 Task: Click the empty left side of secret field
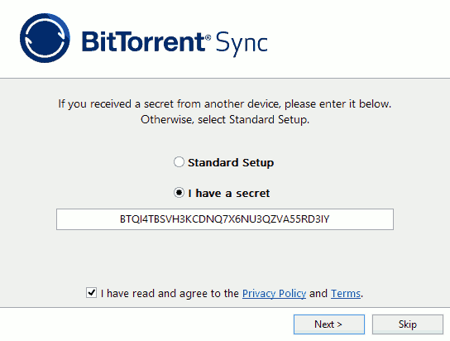click(88, 219)
